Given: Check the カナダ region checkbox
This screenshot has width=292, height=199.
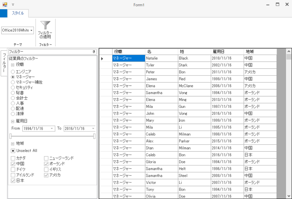Looking at the screenshot, I should click(13, 158).
